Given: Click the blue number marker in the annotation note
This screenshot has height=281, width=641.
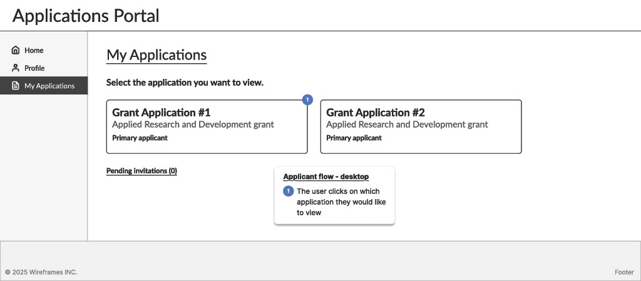Looking at the screenshot, I should click(289, 191).
